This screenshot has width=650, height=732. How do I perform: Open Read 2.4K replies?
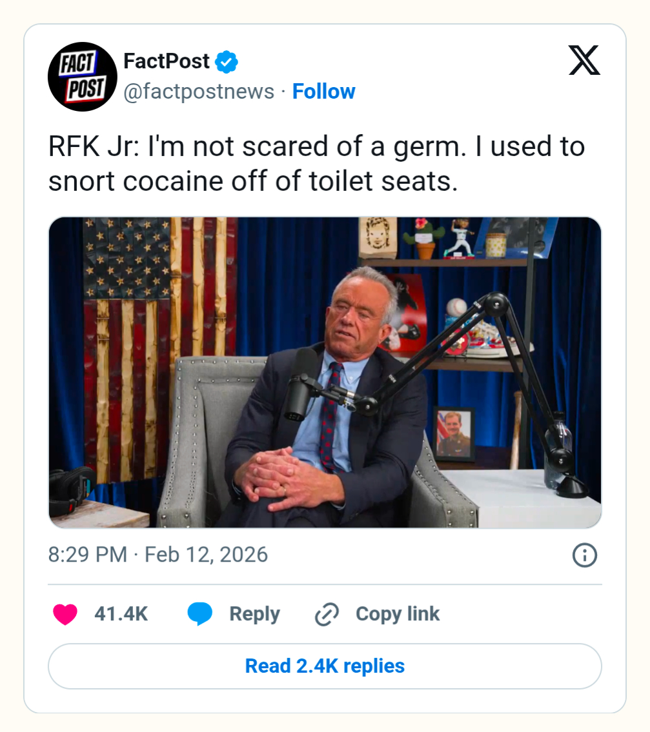[x=325, y=666]
